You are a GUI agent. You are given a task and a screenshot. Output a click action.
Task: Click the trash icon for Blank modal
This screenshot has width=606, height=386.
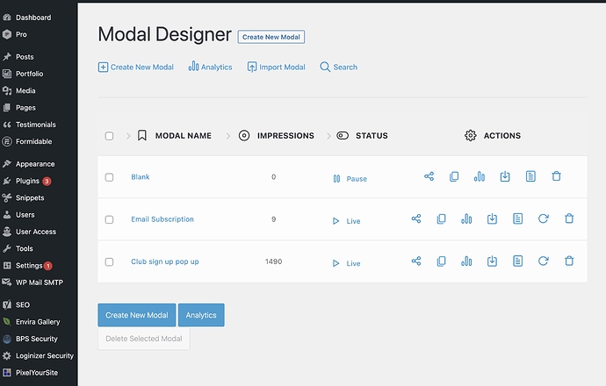[556, 177]
